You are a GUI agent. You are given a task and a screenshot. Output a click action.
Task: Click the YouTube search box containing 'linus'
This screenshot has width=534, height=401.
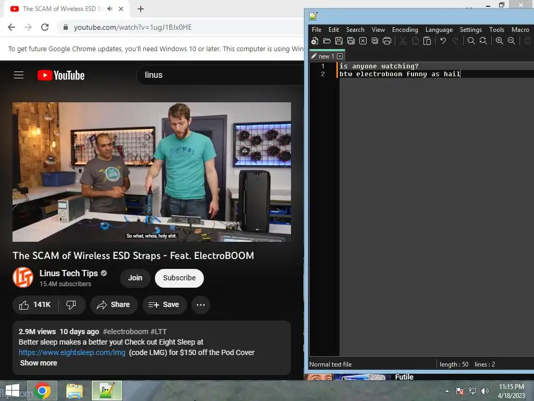pyautogui.click(x=221, y=75)
